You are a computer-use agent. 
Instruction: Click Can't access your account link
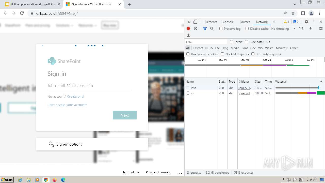point(67,105)
